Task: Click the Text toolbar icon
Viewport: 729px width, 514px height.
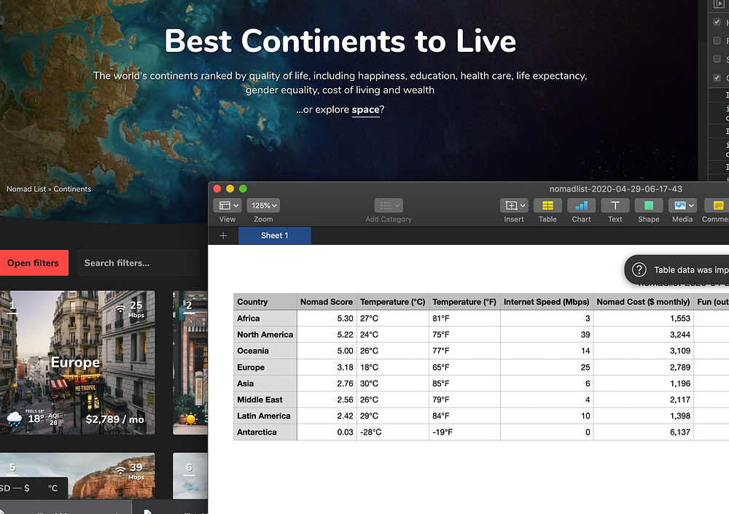Action: click(615, 206)
